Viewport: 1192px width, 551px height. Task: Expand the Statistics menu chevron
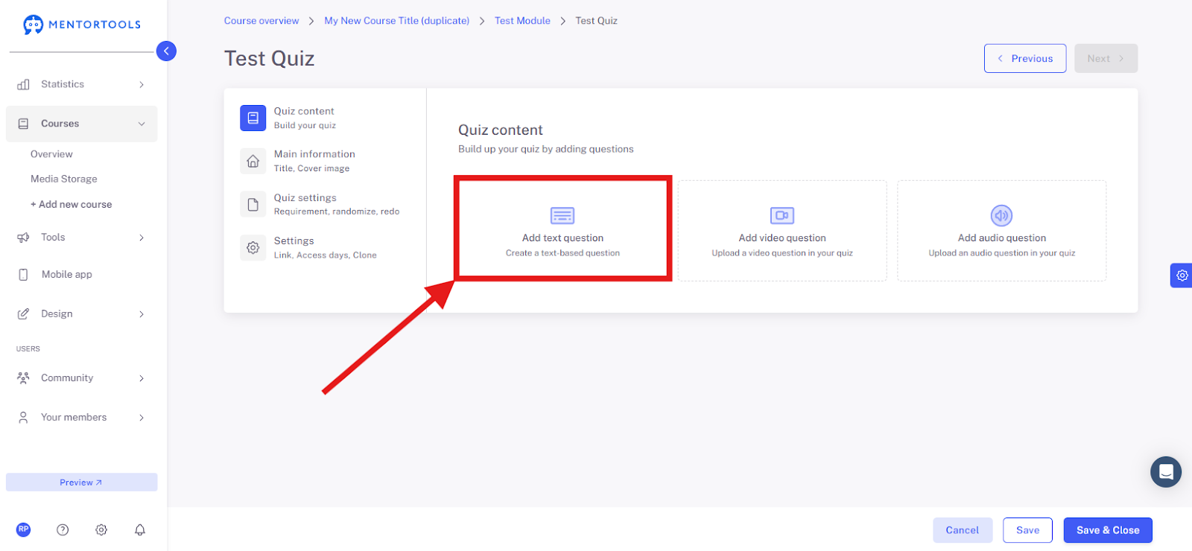[x=142, y=85]
